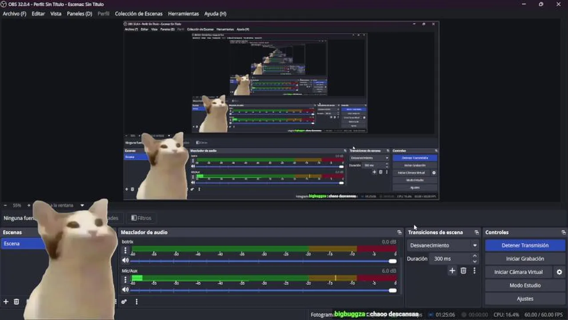568x320 pixels.
Task: Open virtual camera settings via the gear icon
Action: click(x=560, y=272)
